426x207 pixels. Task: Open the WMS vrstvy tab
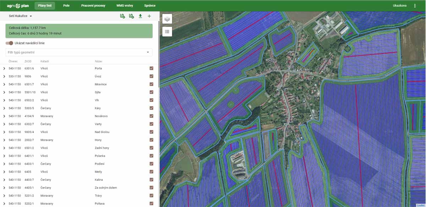pyautogui.click(x=125, y=6)
